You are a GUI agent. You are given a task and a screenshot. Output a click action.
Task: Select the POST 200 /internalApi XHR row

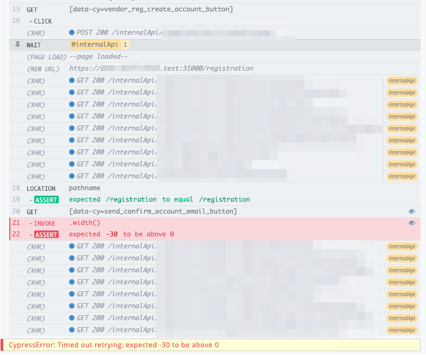click(215, 33)
